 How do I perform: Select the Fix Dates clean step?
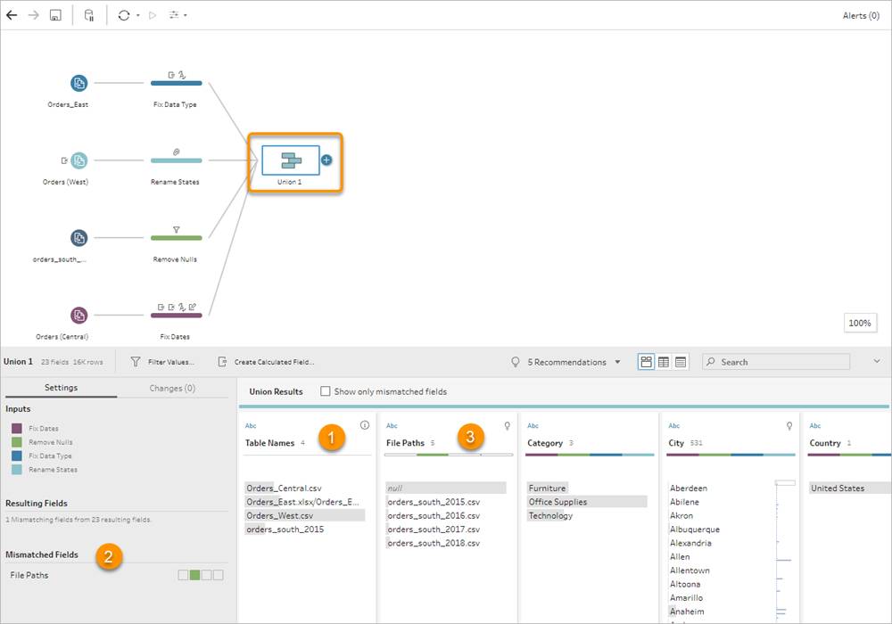[177, 315]
